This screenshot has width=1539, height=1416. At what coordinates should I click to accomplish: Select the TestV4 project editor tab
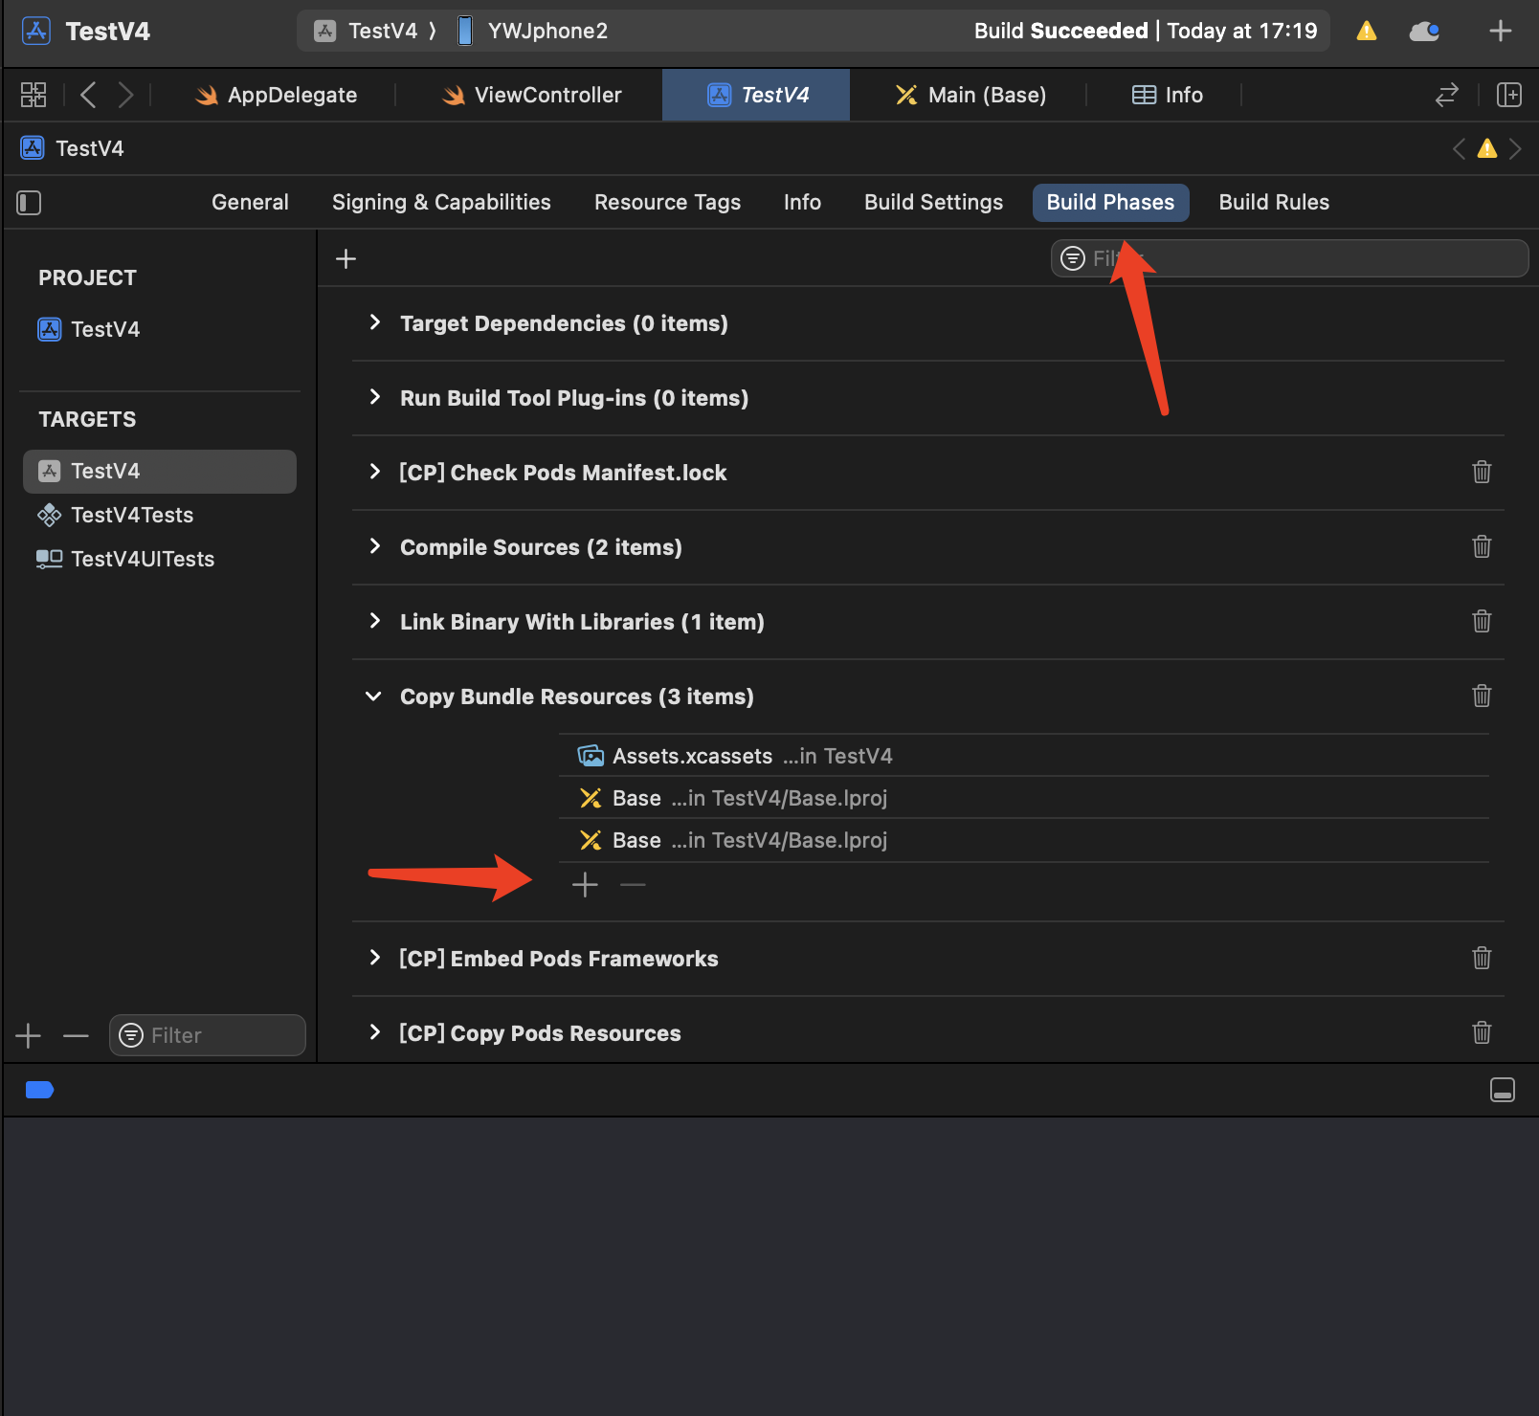click(756, 95)
